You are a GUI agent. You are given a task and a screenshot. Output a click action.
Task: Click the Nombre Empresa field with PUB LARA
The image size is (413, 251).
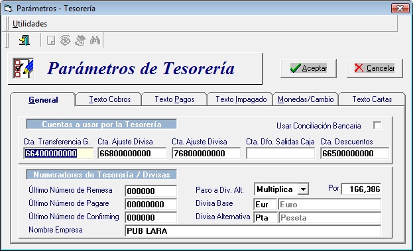coord(253,230)
